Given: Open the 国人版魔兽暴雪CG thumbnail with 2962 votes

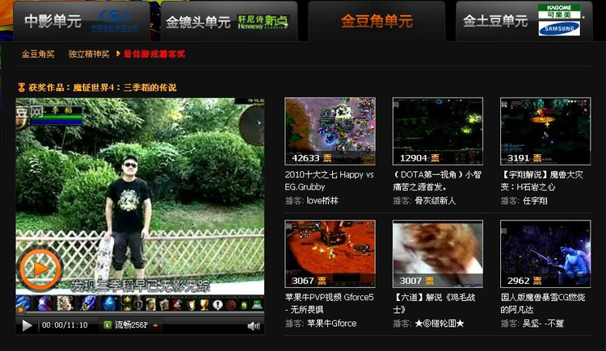Looking at the screenshot, I should [545, 253].
